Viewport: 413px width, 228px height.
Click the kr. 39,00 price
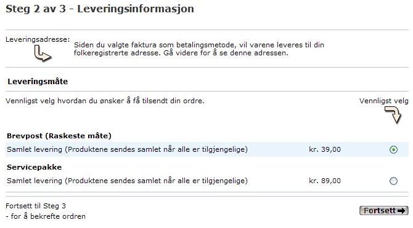325,149
